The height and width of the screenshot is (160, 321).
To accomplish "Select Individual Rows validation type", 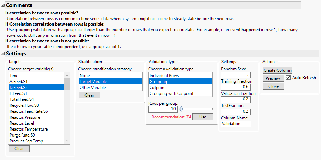I will click(x=164, y=76).
